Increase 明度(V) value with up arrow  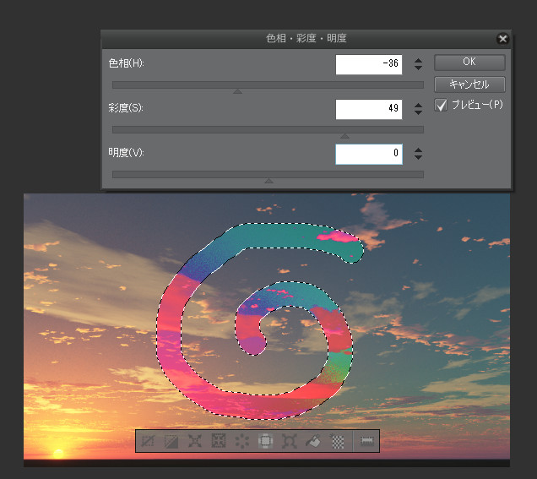(418, 150)
